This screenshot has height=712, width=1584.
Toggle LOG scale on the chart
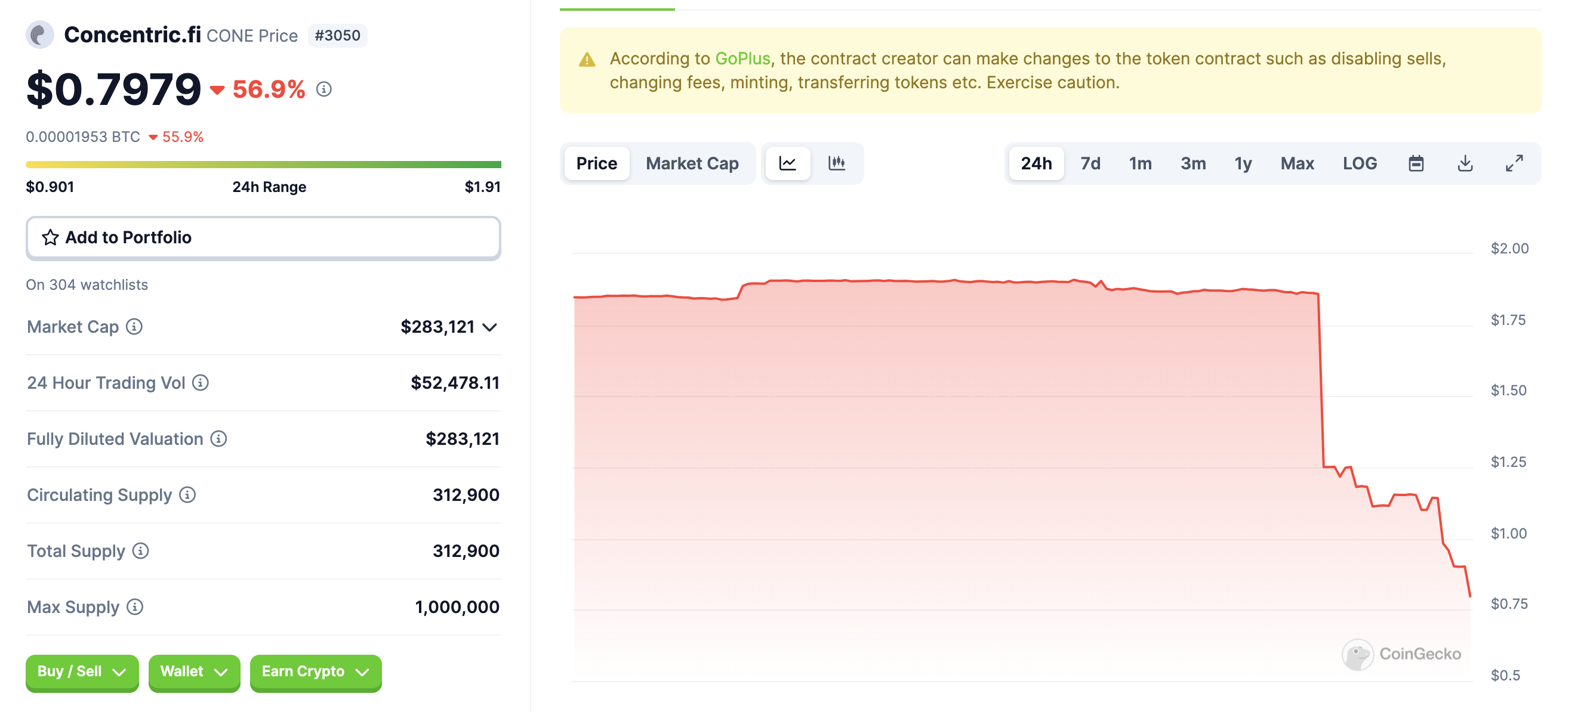coord(1360,163)
